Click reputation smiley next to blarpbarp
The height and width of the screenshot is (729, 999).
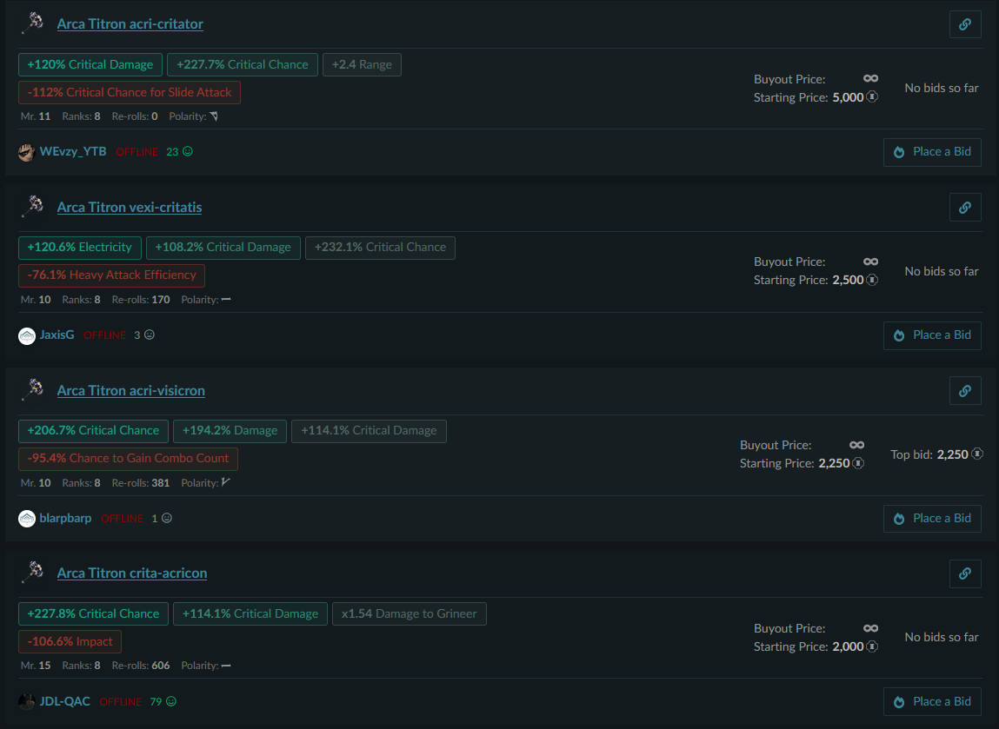tap(166, 518)
